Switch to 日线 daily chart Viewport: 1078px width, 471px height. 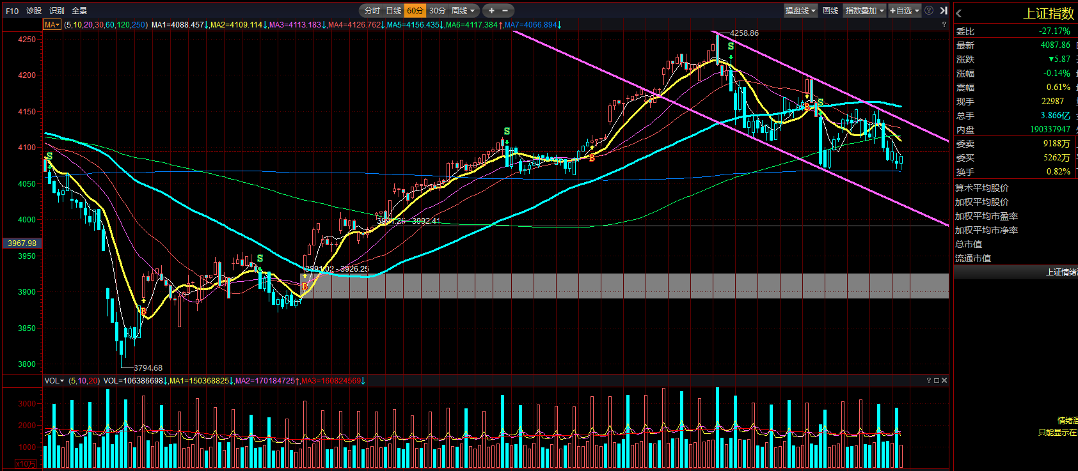click(393, 11)
